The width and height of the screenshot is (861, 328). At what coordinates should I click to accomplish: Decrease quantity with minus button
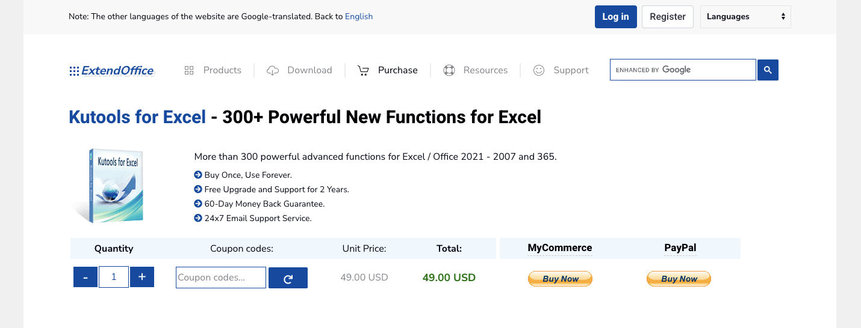coord(85,277)
